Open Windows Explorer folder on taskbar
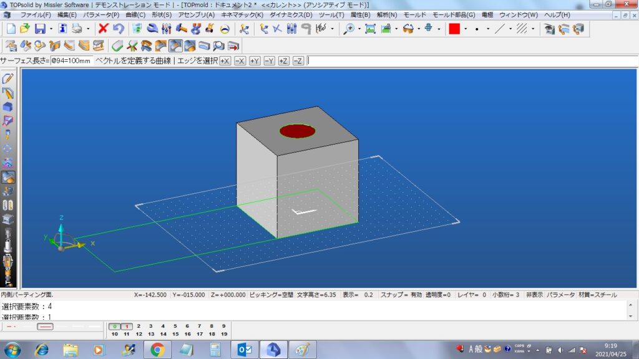639x359 pixels. pos(71,350)
